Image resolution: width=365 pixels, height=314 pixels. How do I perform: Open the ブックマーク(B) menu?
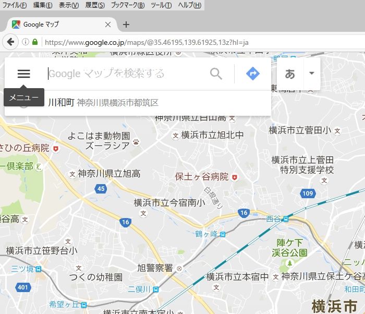tap(128, 5)
